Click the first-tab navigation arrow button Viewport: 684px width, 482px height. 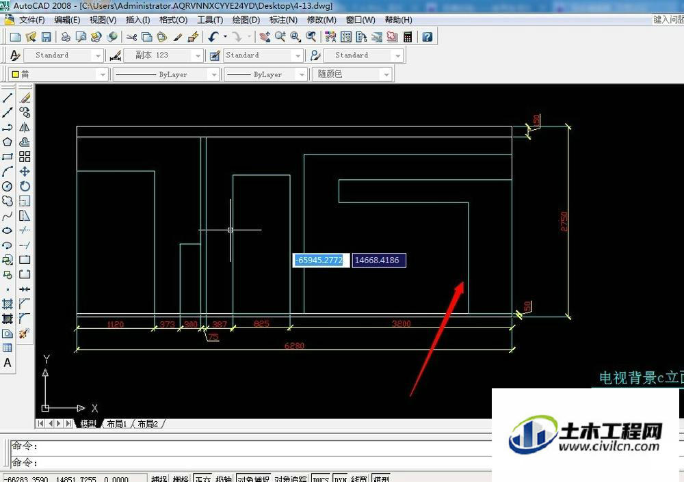point(40,423)
